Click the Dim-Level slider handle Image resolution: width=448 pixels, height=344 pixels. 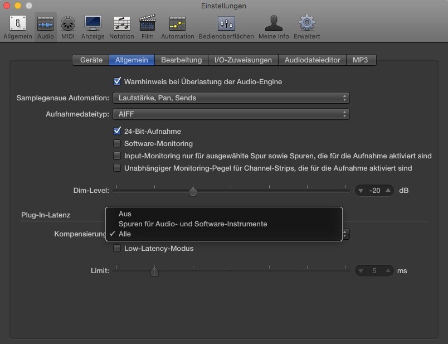[193, 191]
